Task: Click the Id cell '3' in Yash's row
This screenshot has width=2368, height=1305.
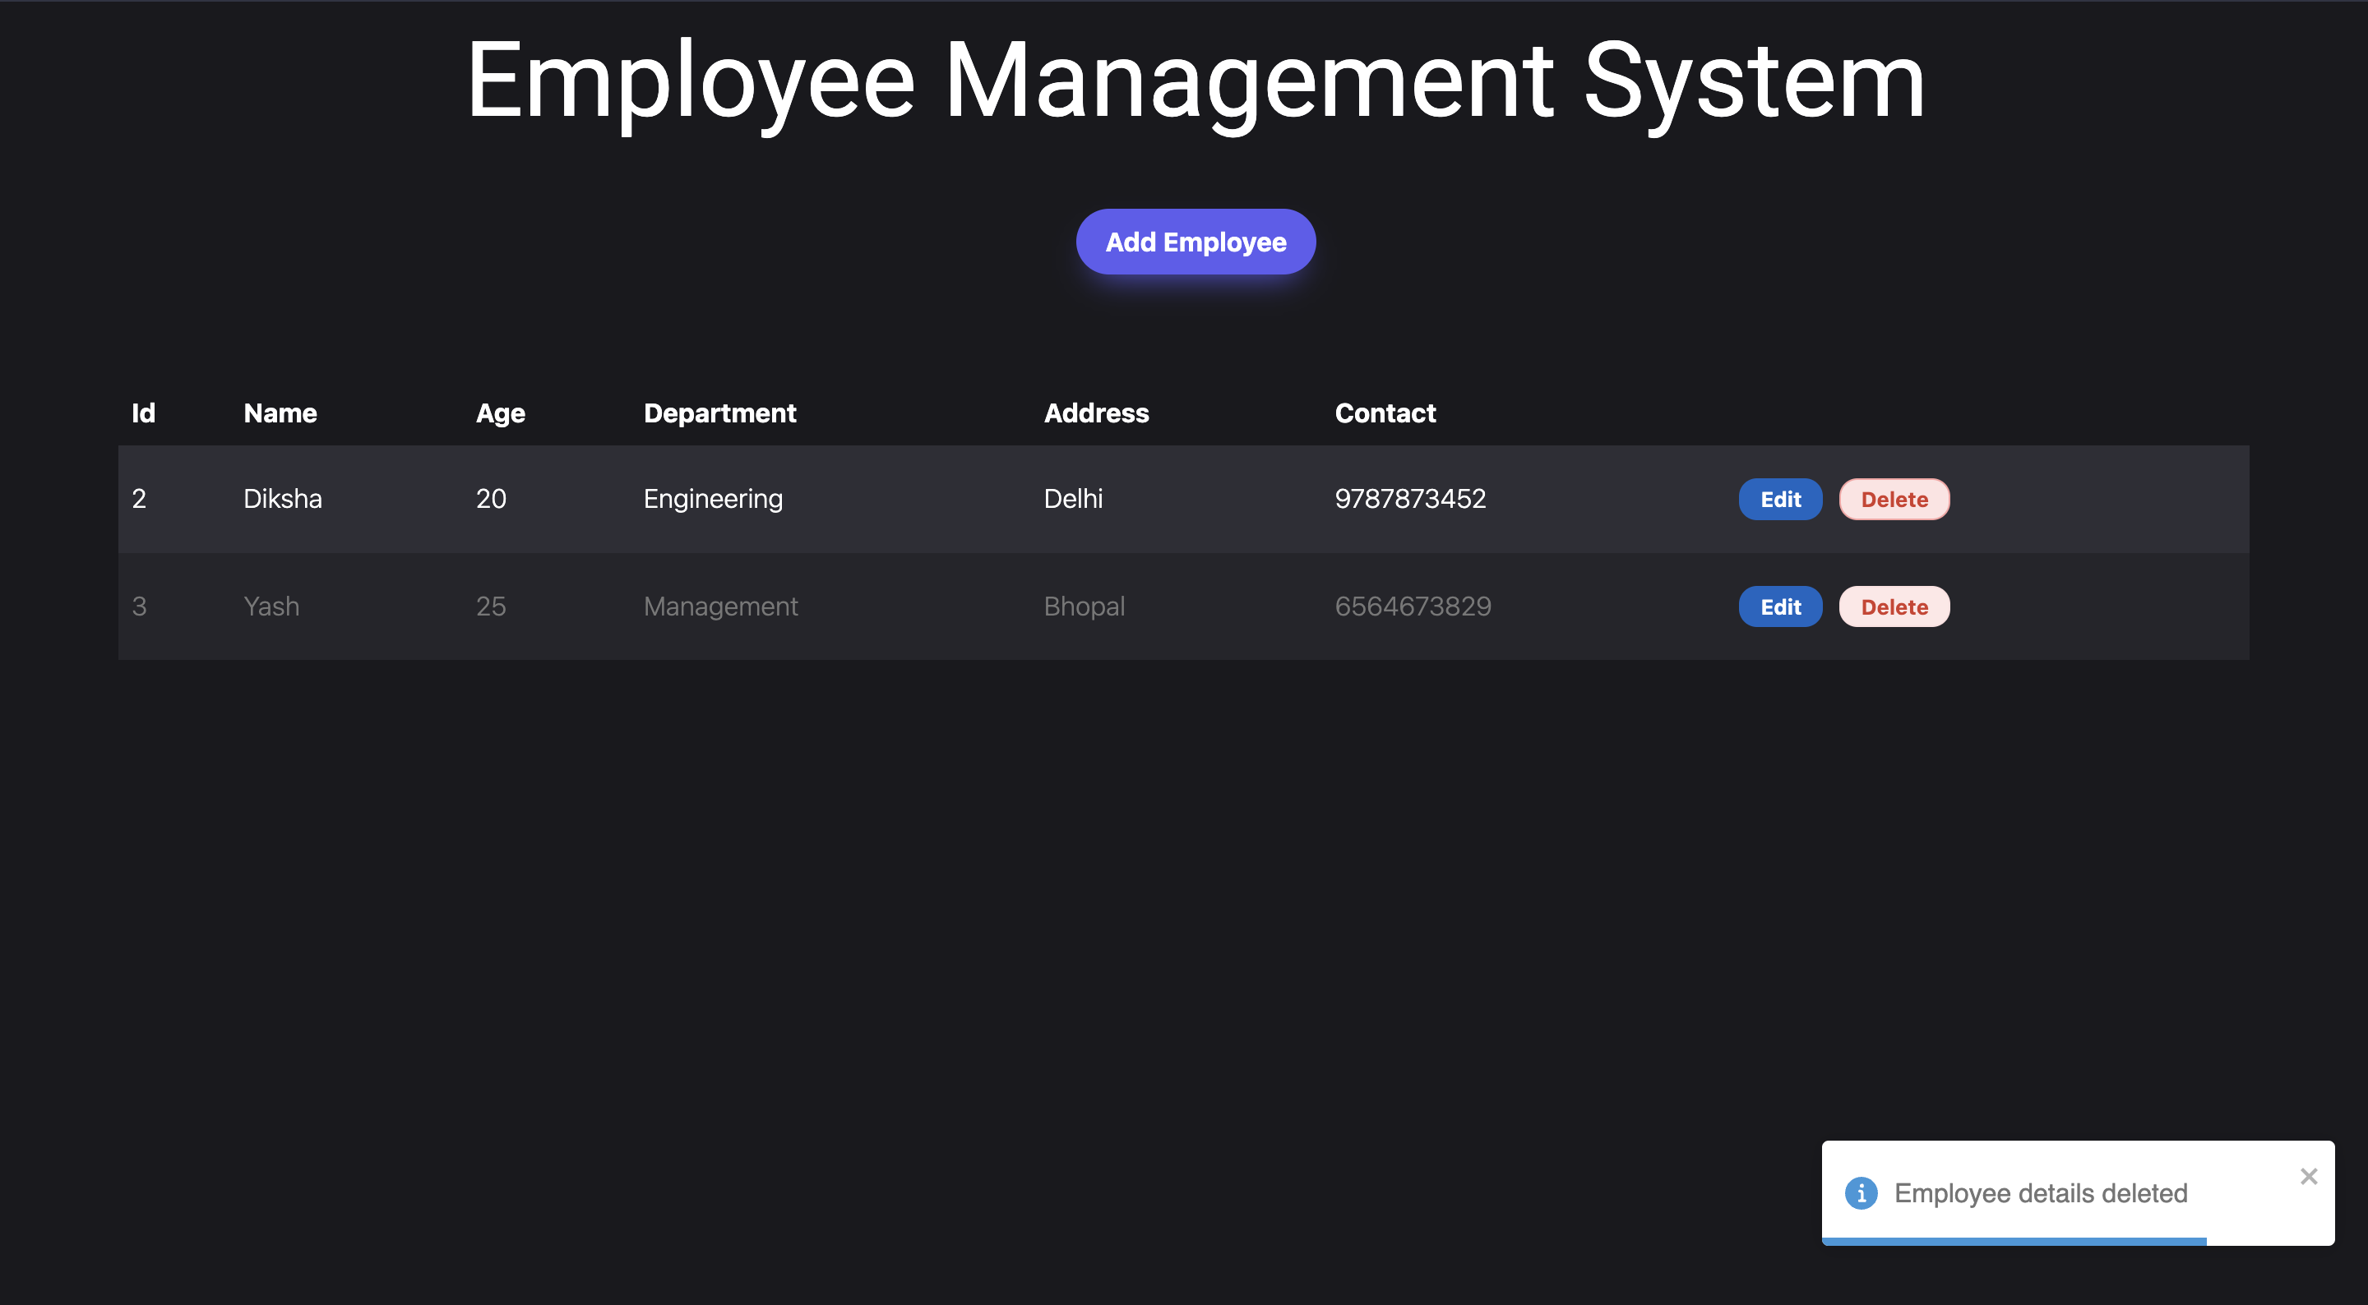Action: [x=139, y=606]
